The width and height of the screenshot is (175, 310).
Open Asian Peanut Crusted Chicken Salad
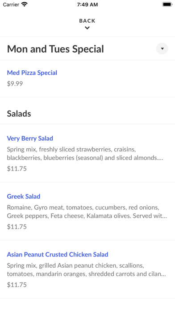click(58, 254)
